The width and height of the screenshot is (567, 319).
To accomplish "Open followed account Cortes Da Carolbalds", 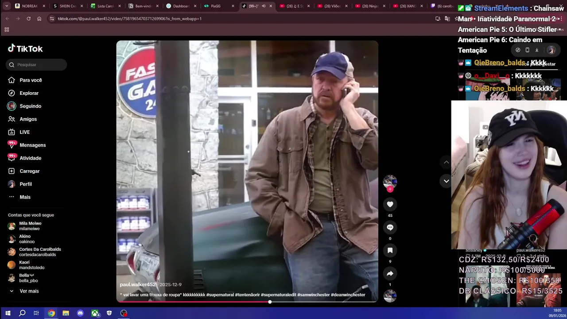I will [35, 252].
